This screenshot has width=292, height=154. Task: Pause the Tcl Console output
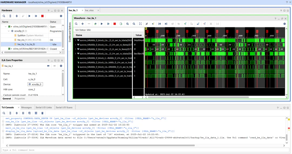click(23, 113)
